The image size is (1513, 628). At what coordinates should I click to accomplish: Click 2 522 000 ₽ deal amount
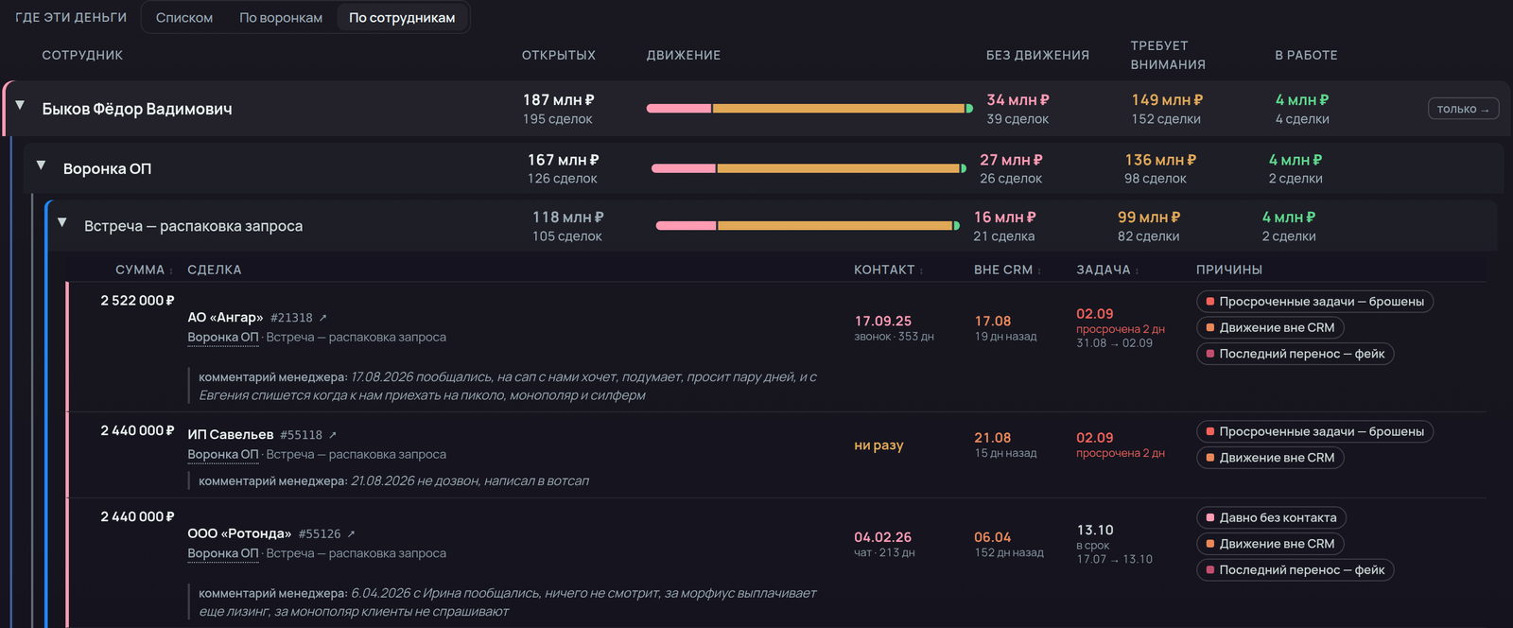pyautogui.click(x=138, y=301)
